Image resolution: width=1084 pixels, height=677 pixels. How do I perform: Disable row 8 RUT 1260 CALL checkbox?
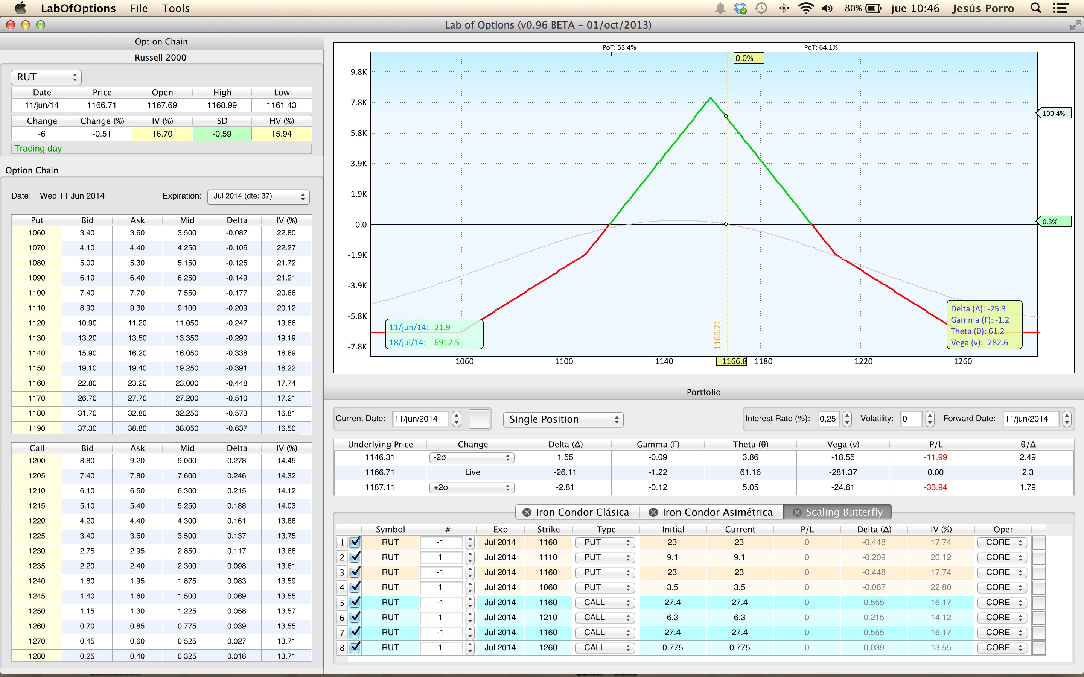coord(355,647)
